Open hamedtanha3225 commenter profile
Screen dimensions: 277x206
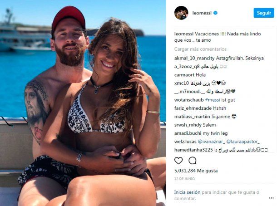pyautogui.click(x=193, y=150)
